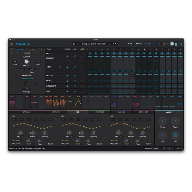
Task: Click the sound design tips lightbulb icon
Action: click(x=164, y=44)
